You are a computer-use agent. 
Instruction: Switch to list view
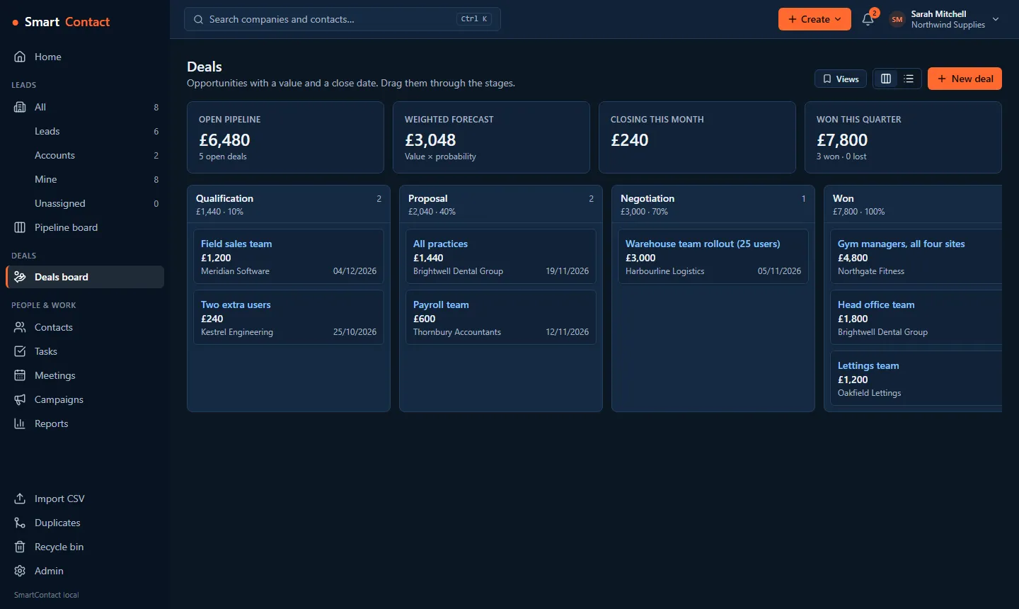[x=909, y=79]
